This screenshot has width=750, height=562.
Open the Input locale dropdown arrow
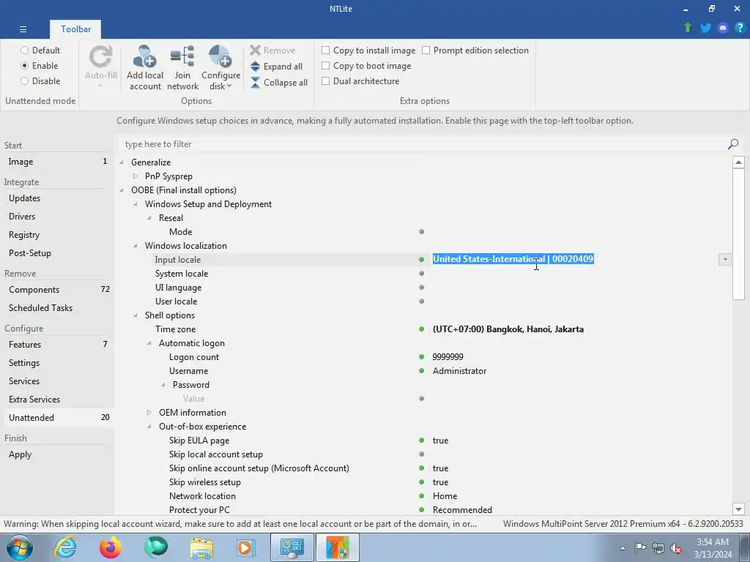724,260
